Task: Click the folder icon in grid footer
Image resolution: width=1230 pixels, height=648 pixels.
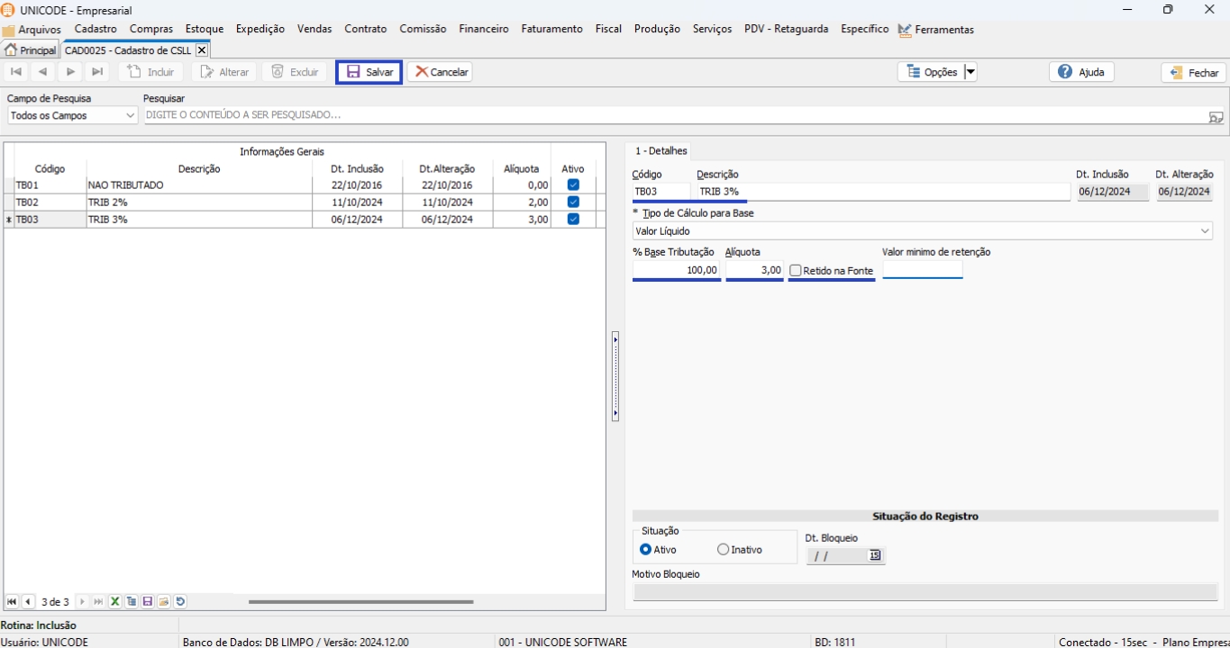Action: pos(164,602)
